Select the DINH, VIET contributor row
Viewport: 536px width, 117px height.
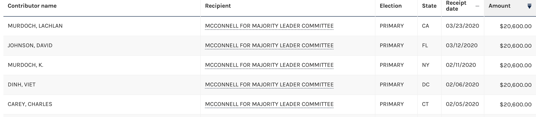pos(270,85)
